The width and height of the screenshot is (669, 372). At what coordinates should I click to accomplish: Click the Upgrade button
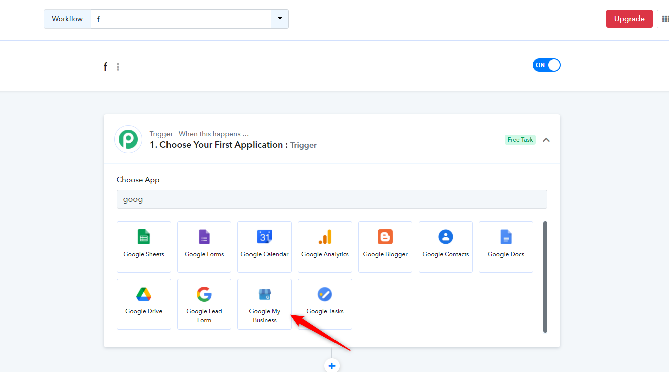point(629,19)
